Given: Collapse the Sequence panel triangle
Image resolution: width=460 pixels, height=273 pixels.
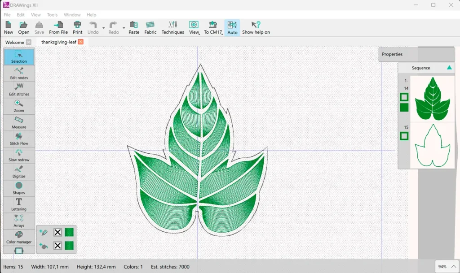Looking at the screenshot, I should 449,68.
